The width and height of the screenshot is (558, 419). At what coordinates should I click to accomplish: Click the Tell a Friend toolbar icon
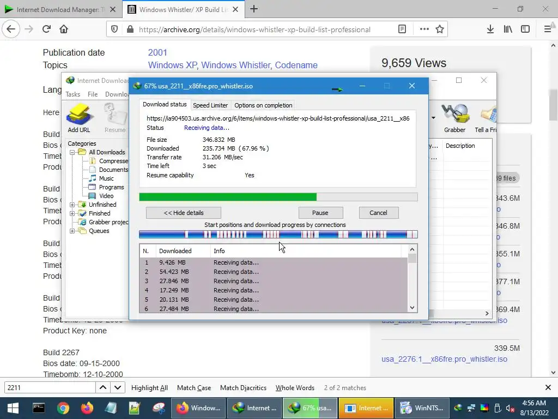(x=486, y=118)
